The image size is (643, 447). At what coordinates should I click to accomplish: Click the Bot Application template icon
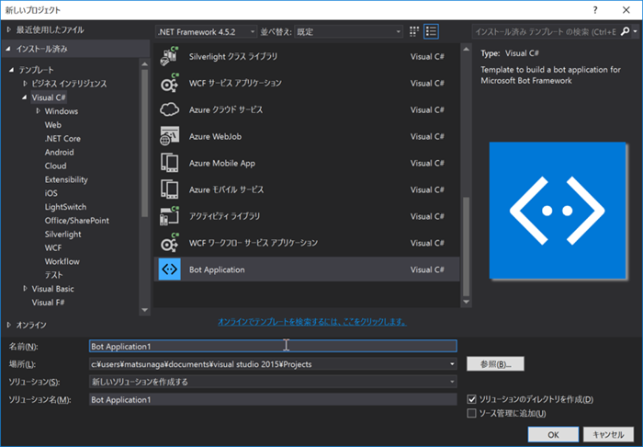[x=169, y=269]
